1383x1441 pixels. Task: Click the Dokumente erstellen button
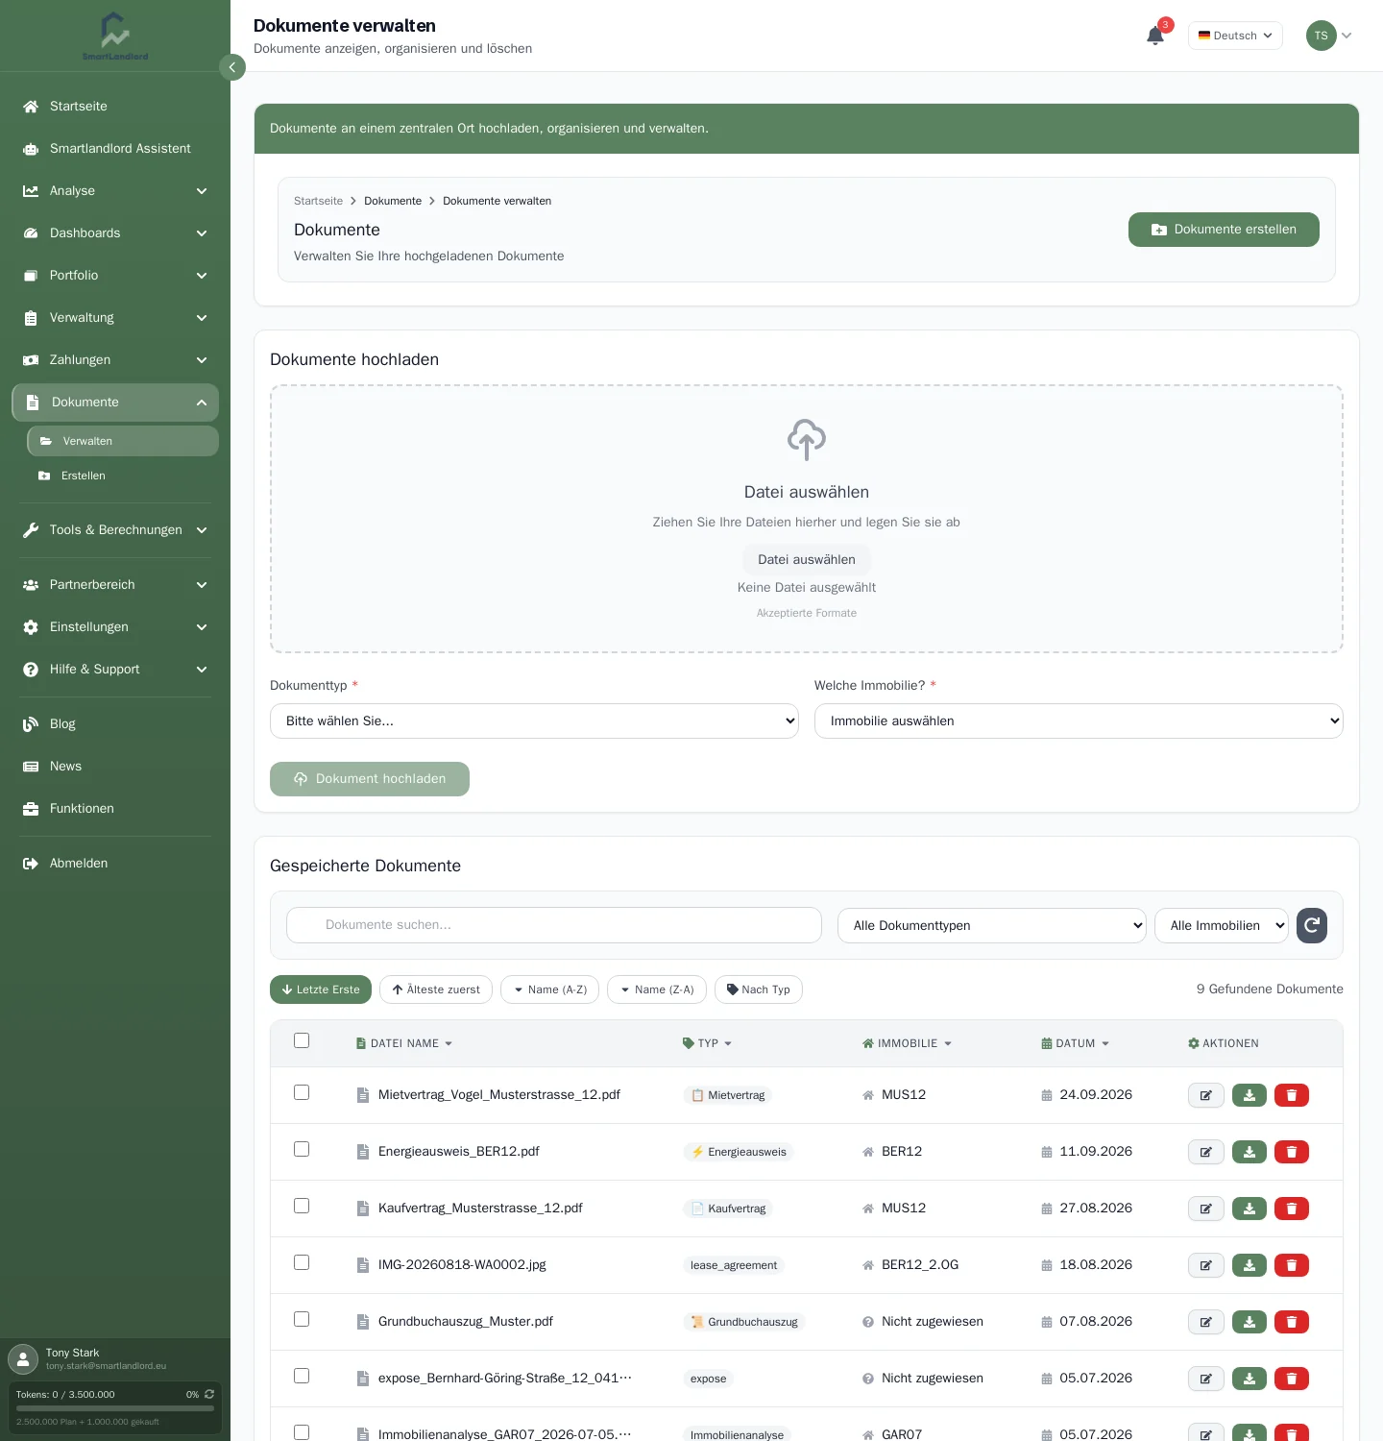[1224, 230]
